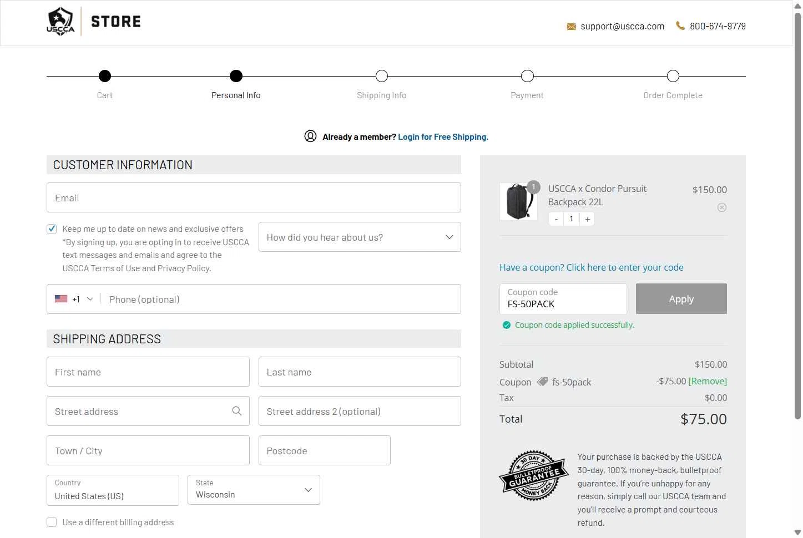Click the 800-674-9779 phone number
Image resolution: width=803 pixels, height=538 pixels.
click(x=718, y=26)
